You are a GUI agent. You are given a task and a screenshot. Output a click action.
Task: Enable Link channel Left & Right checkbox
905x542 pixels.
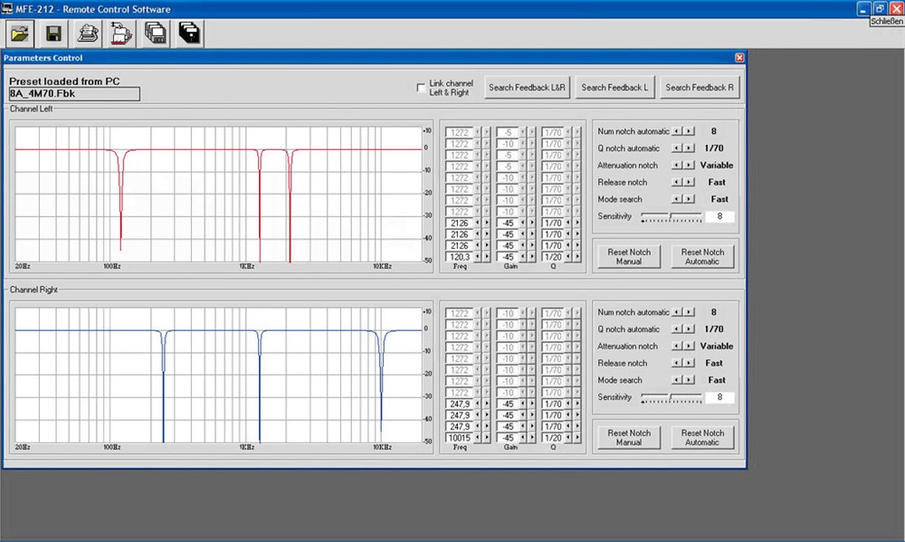click(x=421, y=88)
